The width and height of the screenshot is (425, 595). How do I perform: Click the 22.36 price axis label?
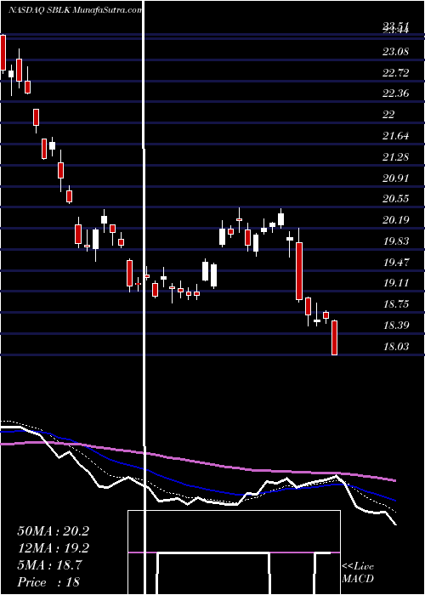[396, 93]
